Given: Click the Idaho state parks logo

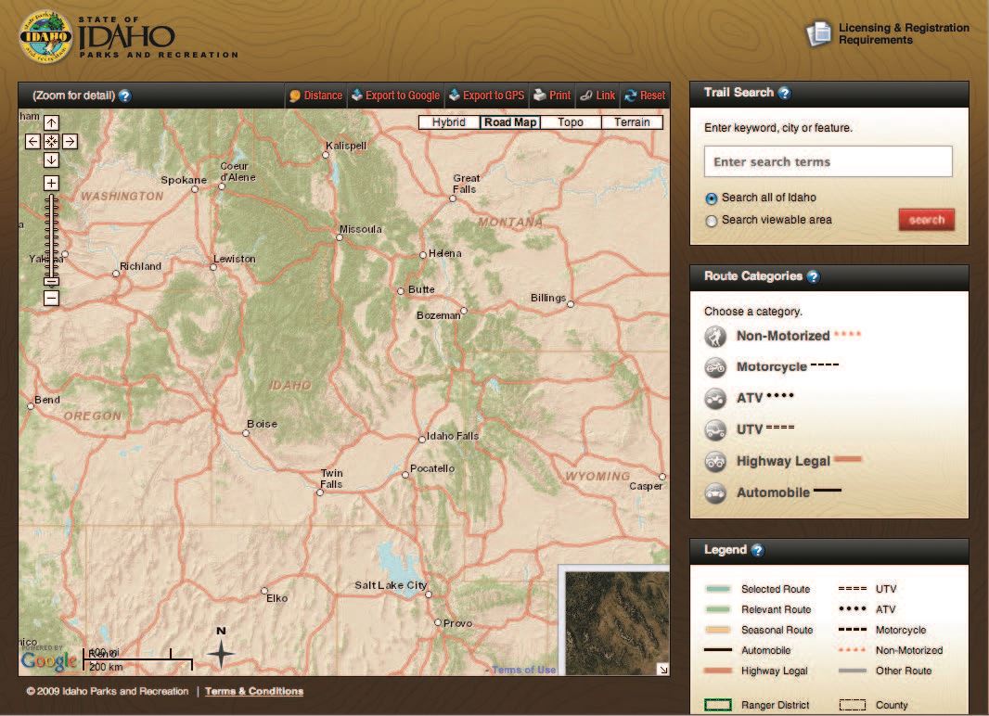Looking at the screenshot, I should pos(45,36).
